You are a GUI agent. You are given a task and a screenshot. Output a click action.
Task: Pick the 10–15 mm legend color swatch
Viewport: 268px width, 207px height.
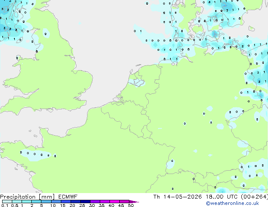[x=56, y=202]
